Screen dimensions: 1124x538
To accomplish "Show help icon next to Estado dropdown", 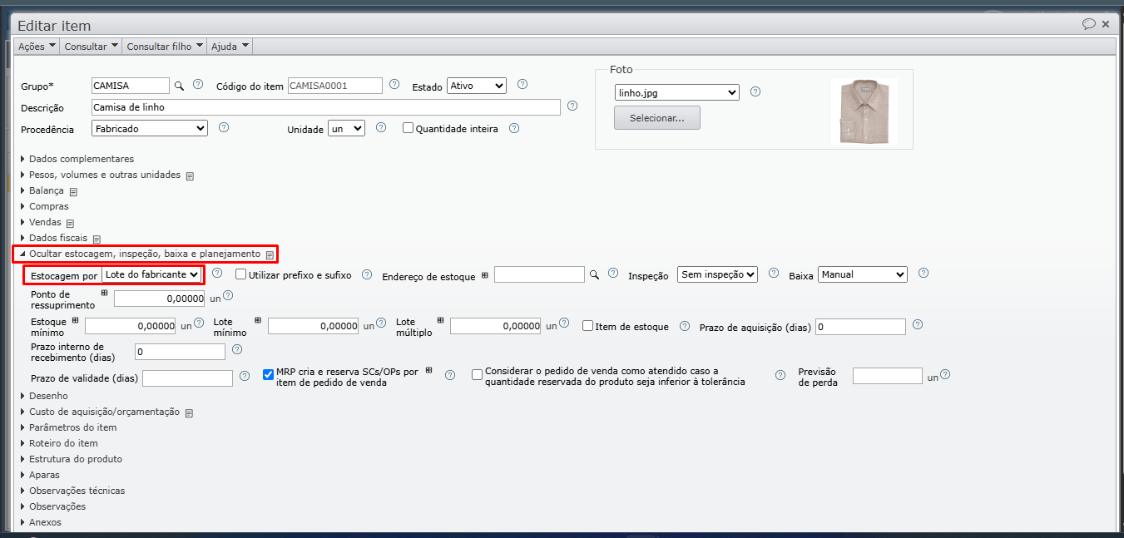I will click(x=522, y=85).
